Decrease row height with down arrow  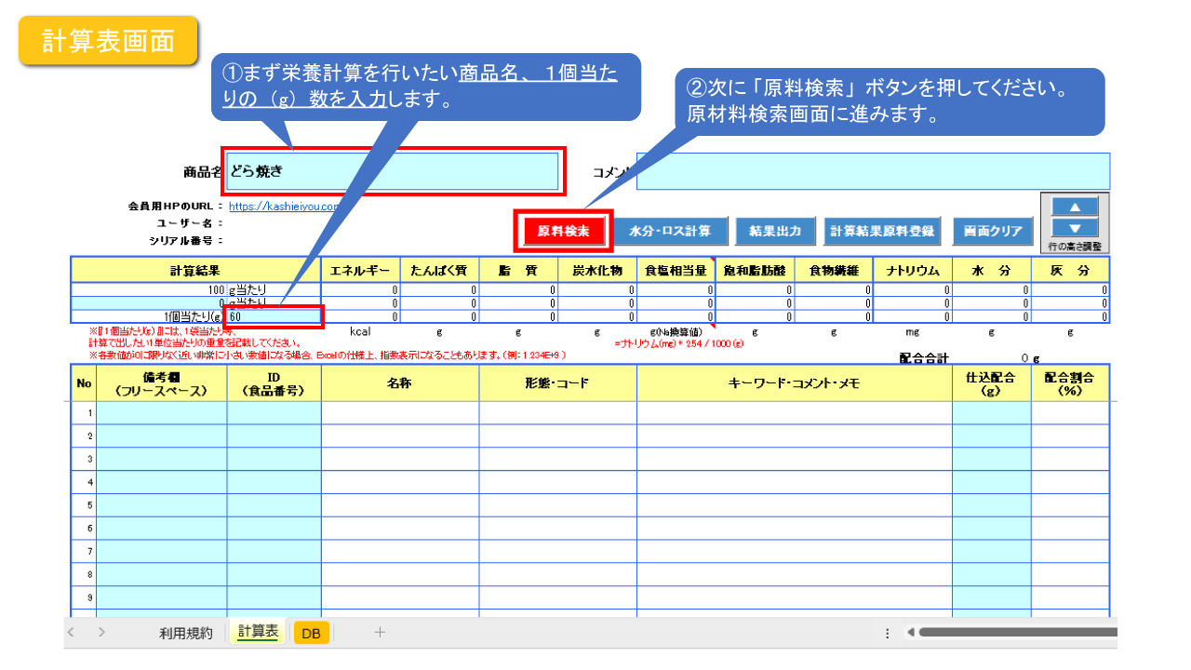point(1074,228)
